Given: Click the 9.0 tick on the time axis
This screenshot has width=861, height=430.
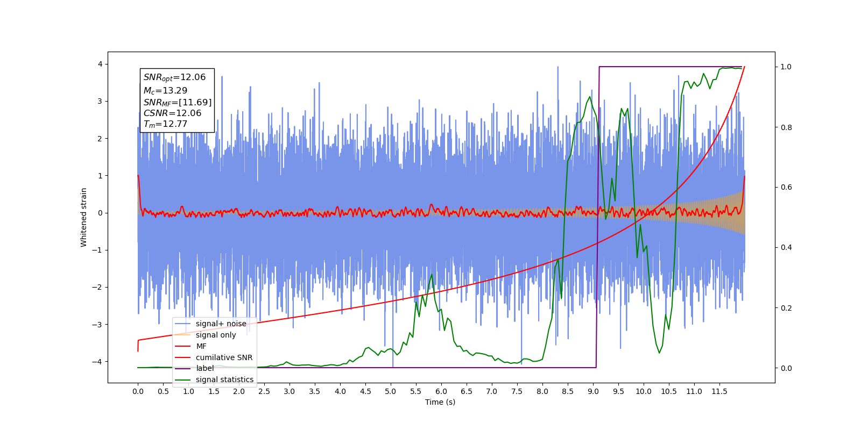Looking at the screenshot, I should [593, 391].
